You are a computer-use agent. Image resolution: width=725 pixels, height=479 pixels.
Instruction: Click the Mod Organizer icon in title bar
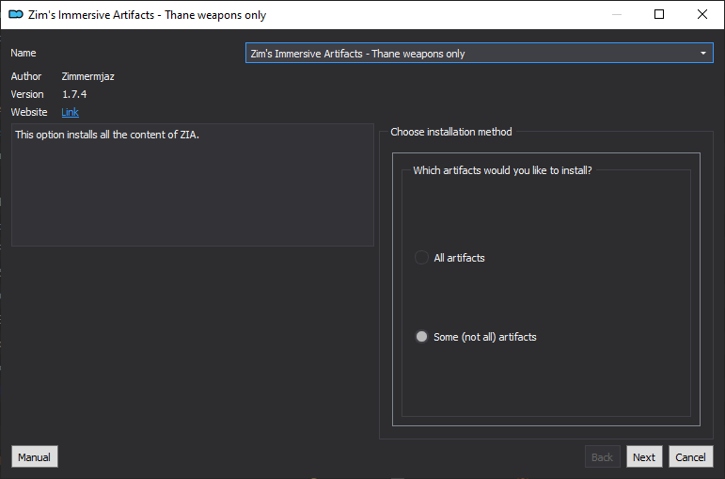pyautogui.click(x=16, y=14)
